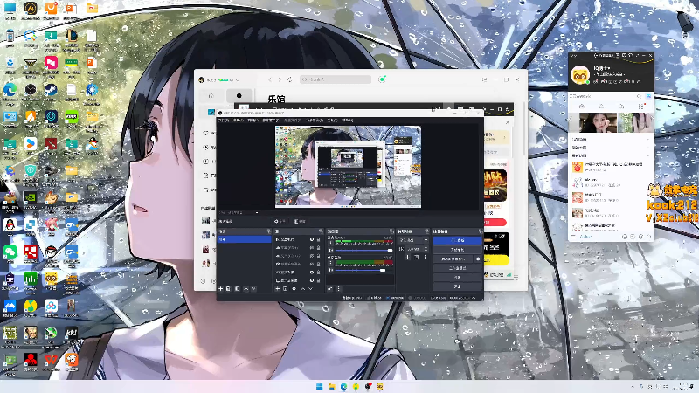Open the audio mixer kebab menu in OBS
This screenshot has height=393, width=699.
click(338, 289)
